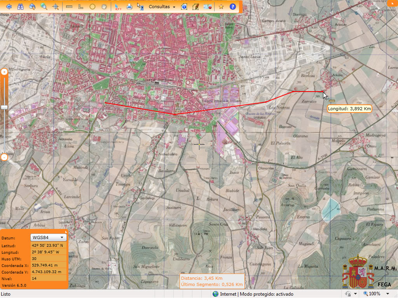Click the printer icon to print map
This screenshot has width=398, height=298.
tap(129, 7)
